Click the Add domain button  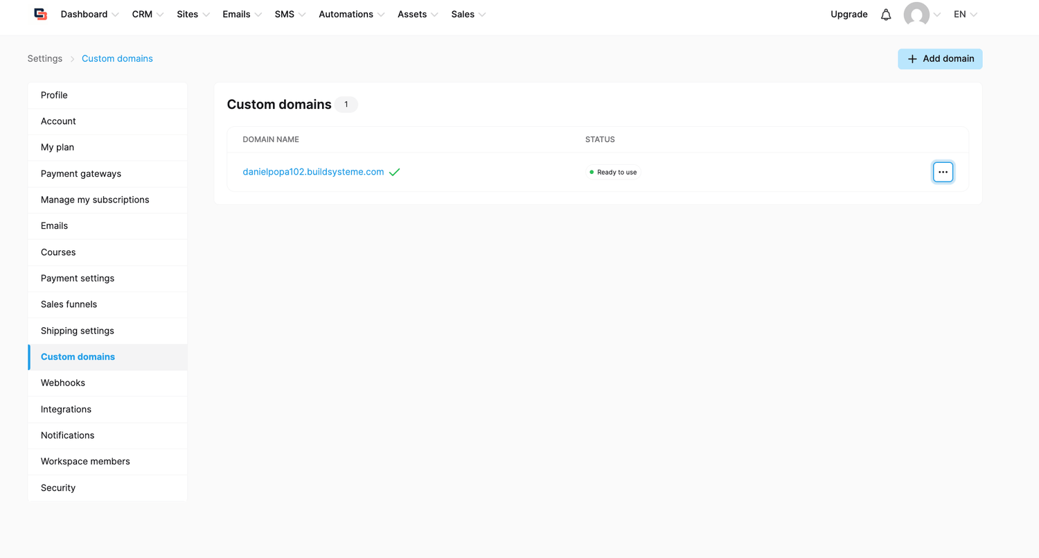click(x=940, y=59)
